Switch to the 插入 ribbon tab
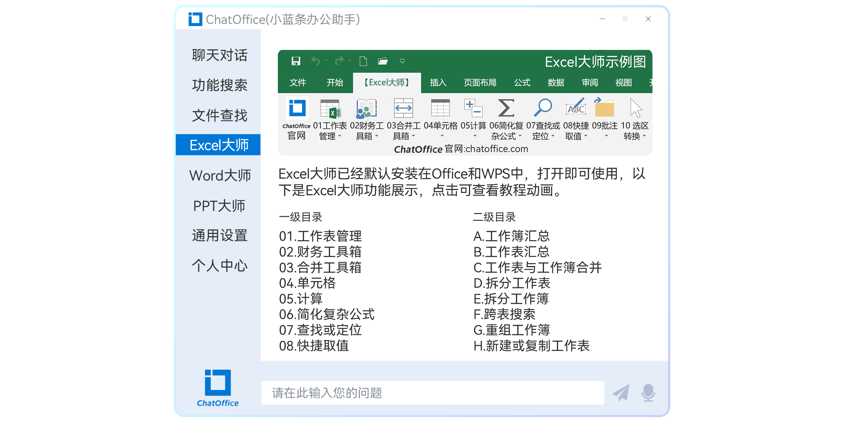Viewport: 844px width, 422px height. 438,83
